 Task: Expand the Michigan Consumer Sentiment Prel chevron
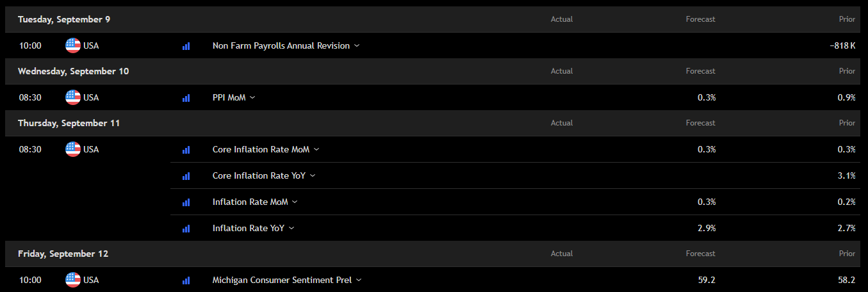coord(359,280)
